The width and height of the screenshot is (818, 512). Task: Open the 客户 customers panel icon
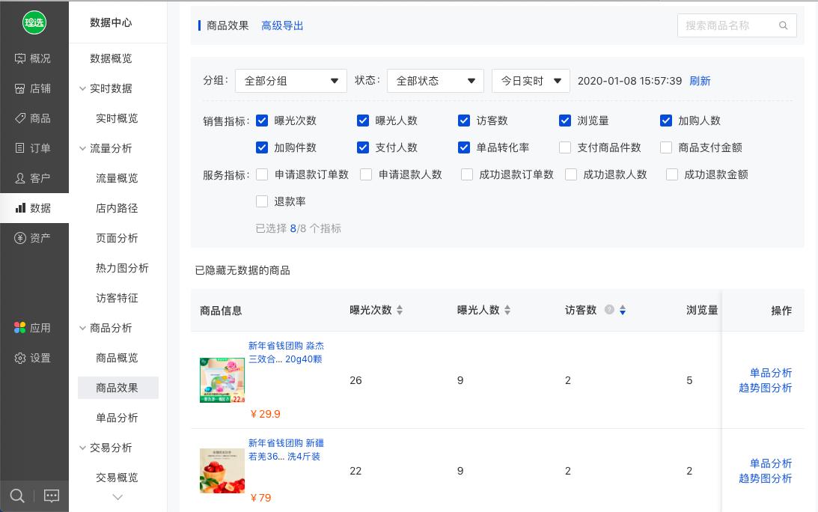click(34, 178)
